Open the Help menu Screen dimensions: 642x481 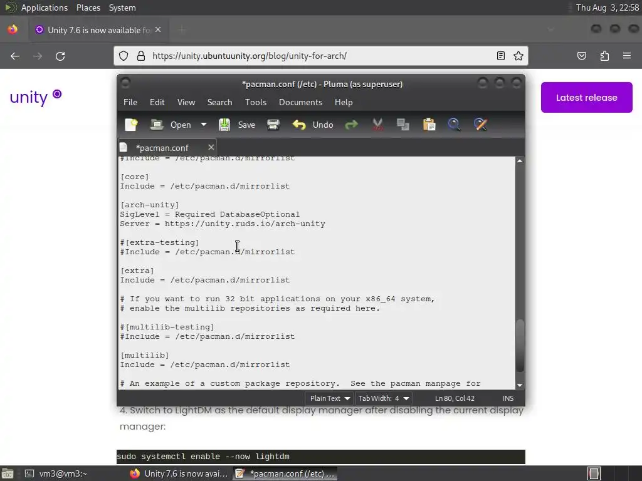click(x=344, y=102)
